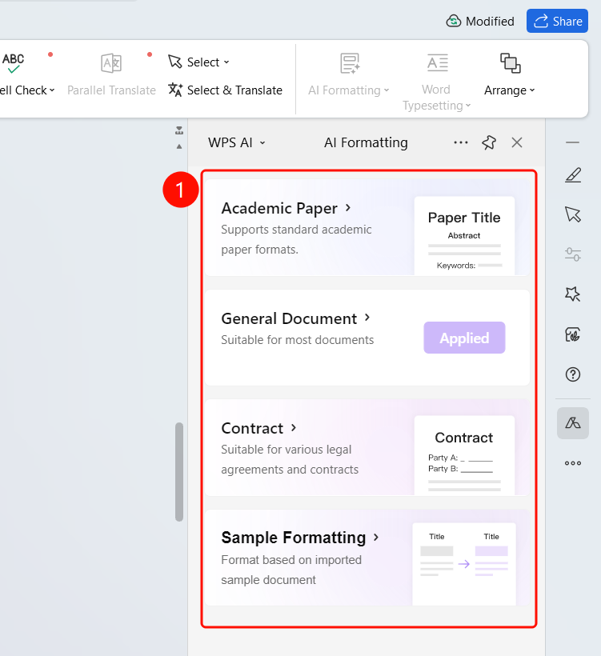The image size is (601, 656).
Task: Click the Sample Formatting preview thumbnail
Action: [464, 564]
